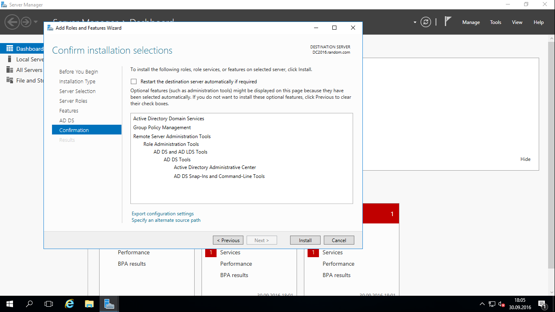Click the Previous button
555x312 pixels.
click(228, 240)
